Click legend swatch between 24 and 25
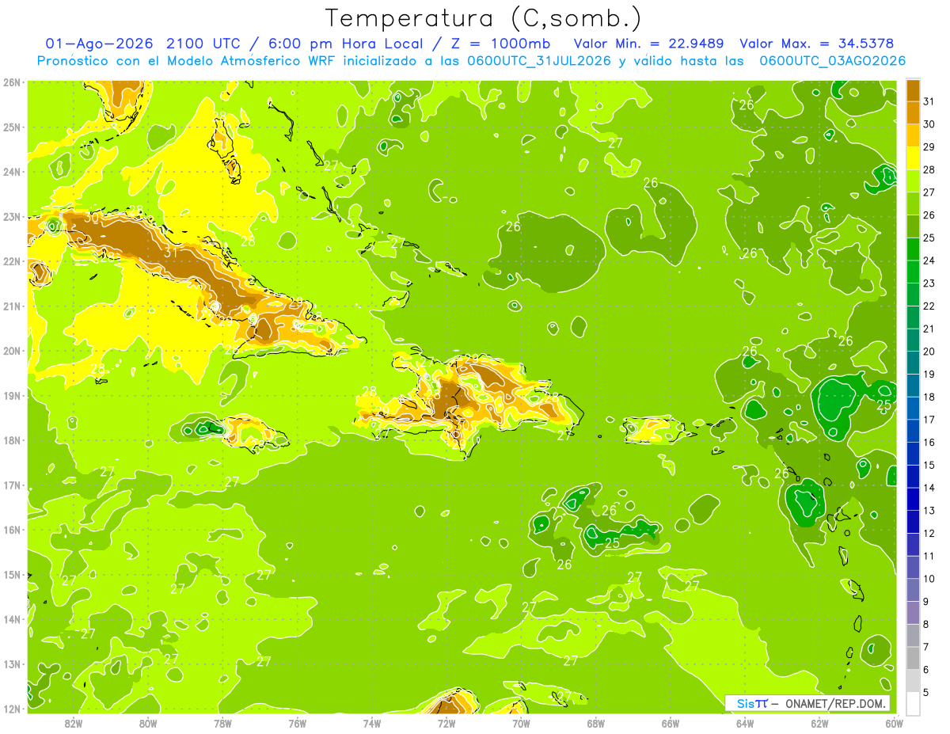This screenshot has width=950, height=734. point(913,249)
